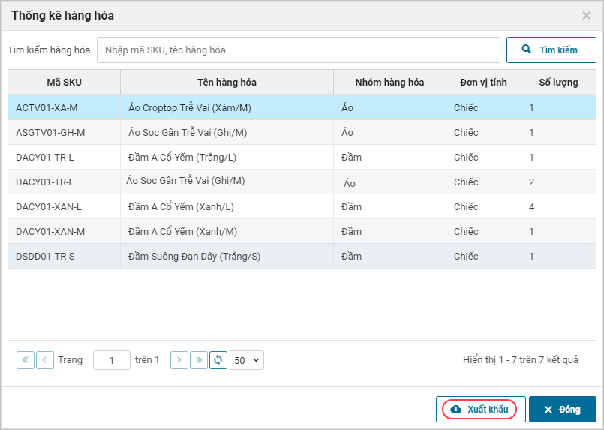The width and height of the screenshot is (604, 430).
Task: Click the page number input box
Action: [112, 360]
